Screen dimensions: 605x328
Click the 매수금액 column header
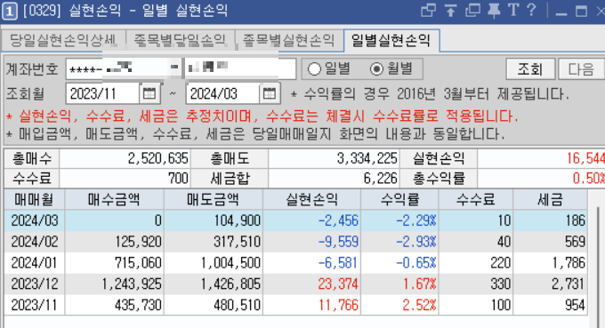click(114, 200)
